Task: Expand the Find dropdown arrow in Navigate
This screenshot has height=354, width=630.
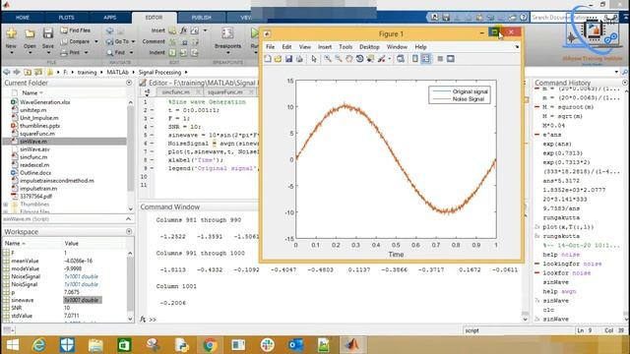Action: click(x=131, y=52)
